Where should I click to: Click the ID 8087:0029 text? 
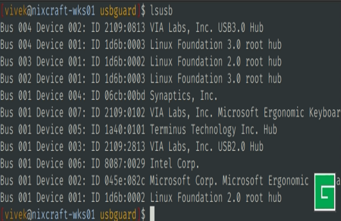click(118, 164)
